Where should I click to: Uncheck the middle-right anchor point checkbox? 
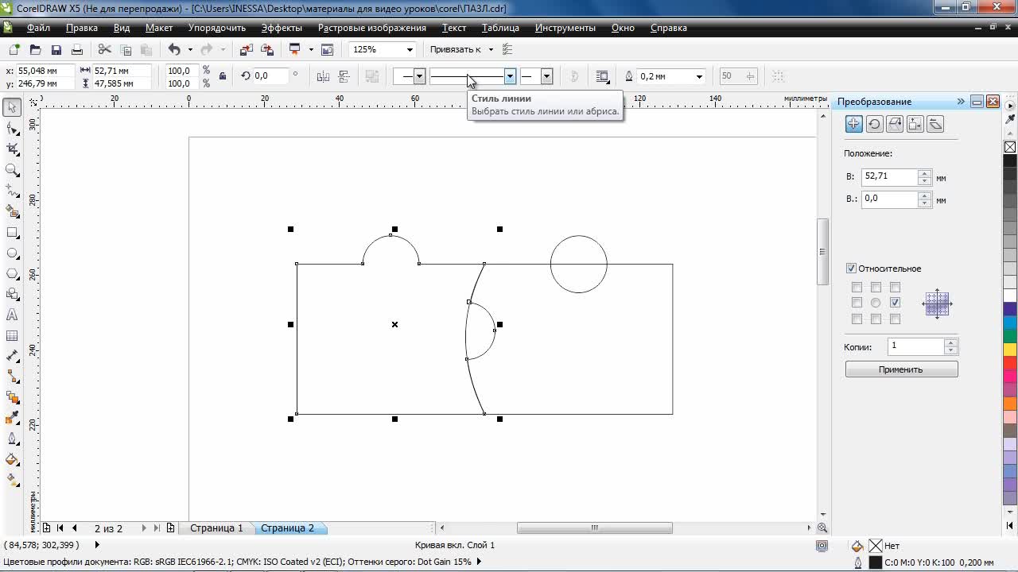[x=895, y=303]
